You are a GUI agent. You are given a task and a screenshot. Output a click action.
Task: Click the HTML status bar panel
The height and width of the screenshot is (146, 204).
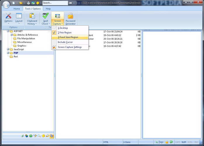tap(113, 142)
